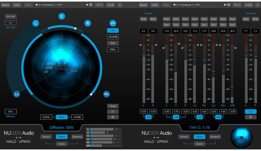Image resolution: width=261 pixels, height=151 pixels.
Task: Edit the 0.00dB shelf gain field
Action: pyautogui.click(x=77, y=117)
